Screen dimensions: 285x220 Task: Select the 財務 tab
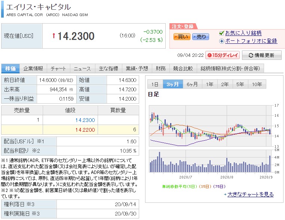click(161, 68)
